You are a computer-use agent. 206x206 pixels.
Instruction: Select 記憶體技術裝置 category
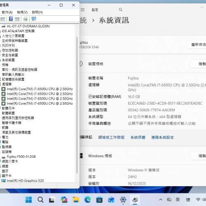pos(13,79)
